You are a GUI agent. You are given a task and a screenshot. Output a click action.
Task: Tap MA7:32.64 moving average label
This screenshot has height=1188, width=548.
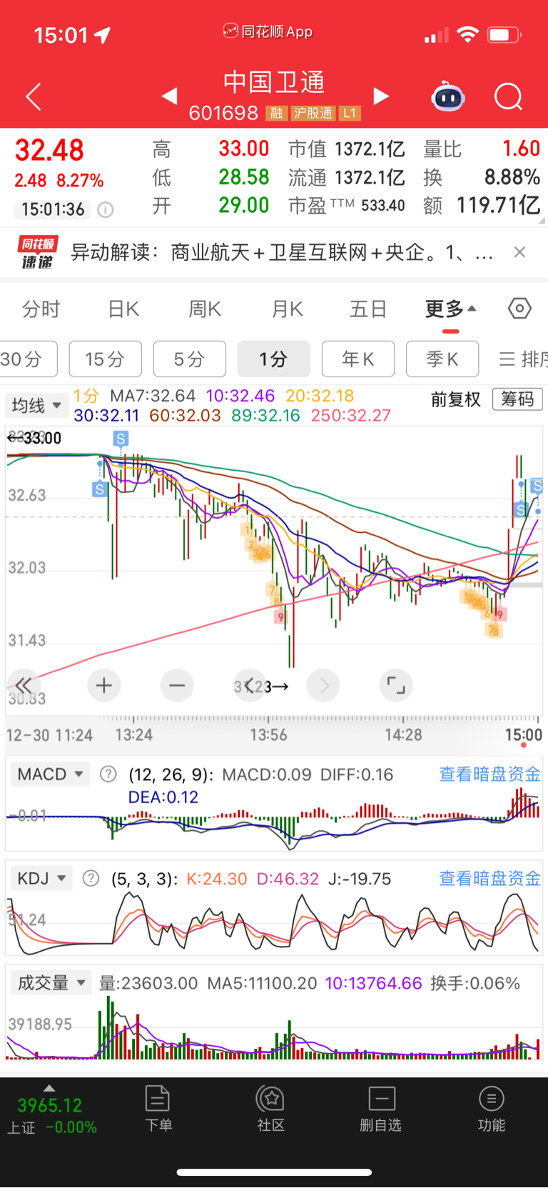coord(152,396)
